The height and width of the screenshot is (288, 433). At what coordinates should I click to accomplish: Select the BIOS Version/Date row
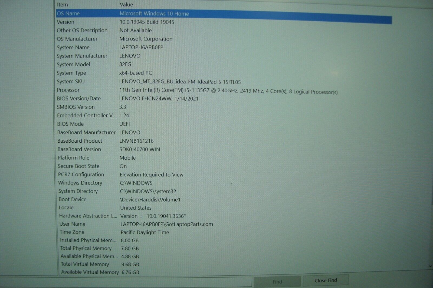click(x=79, y=98)
